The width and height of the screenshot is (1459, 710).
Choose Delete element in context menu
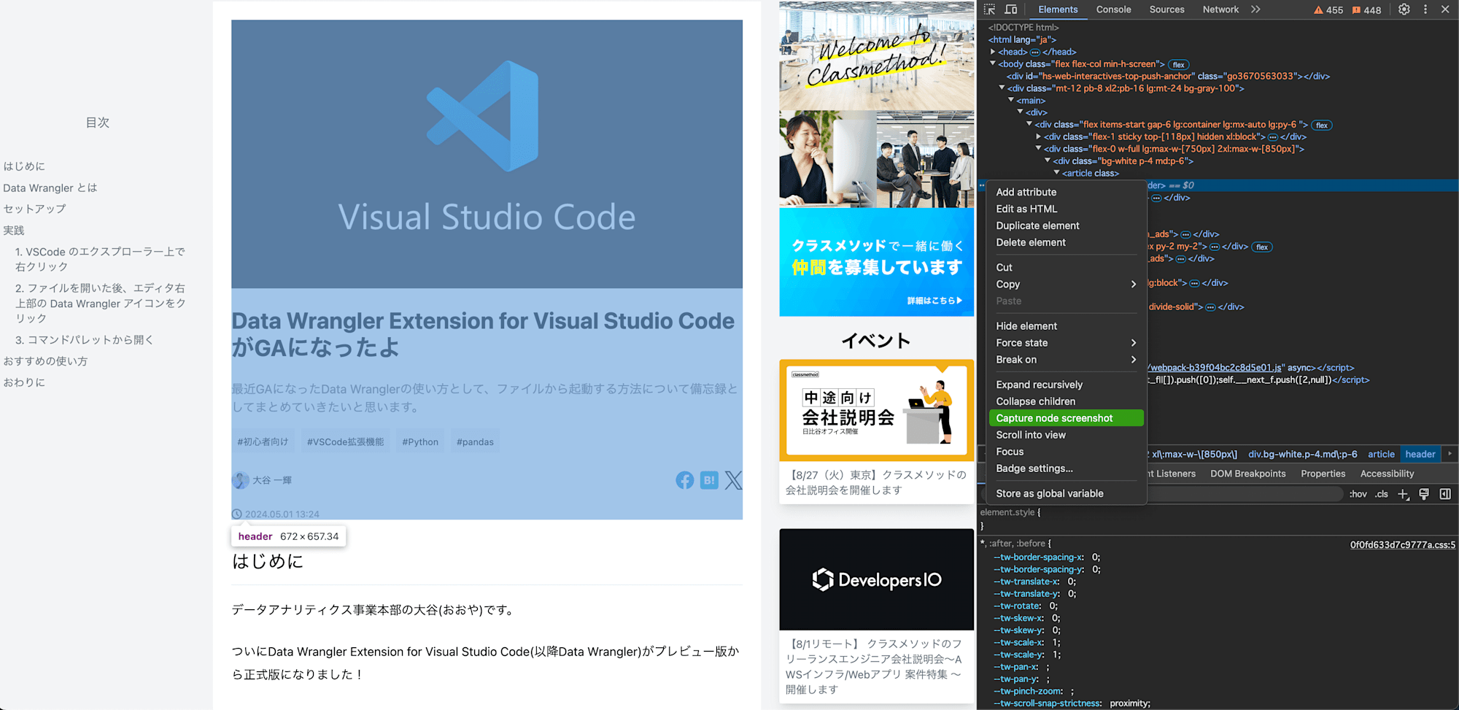pyautogui.click(x=1066, y=242)
